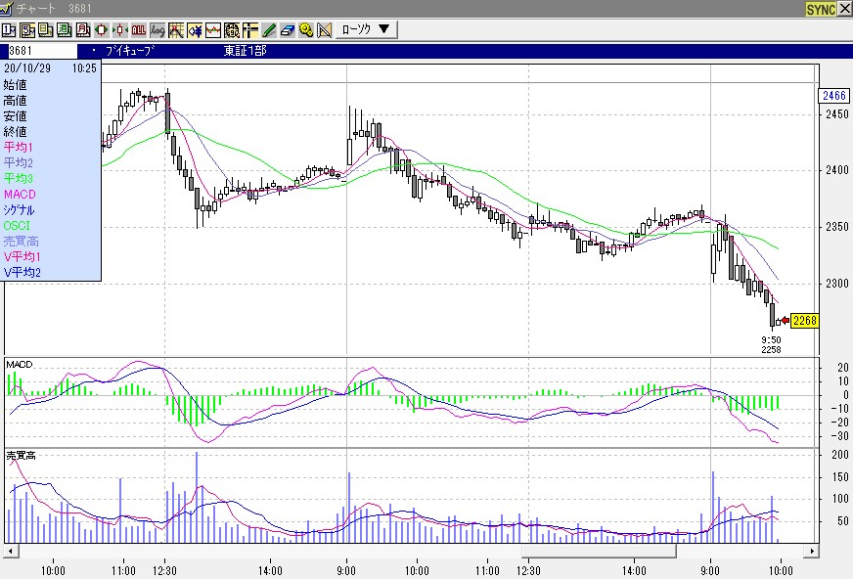
Task: Click the stock code field showing 3681
Action: (x=39, y=50)
